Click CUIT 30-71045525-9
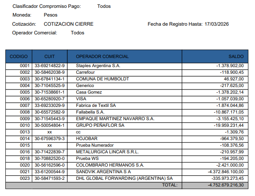This screenshot has width=255, height=196. point(50,86)
